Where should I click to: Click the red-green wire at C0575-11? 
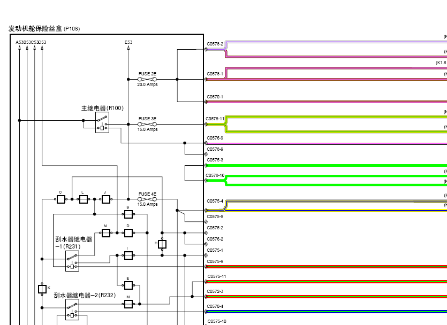point(327,282)
